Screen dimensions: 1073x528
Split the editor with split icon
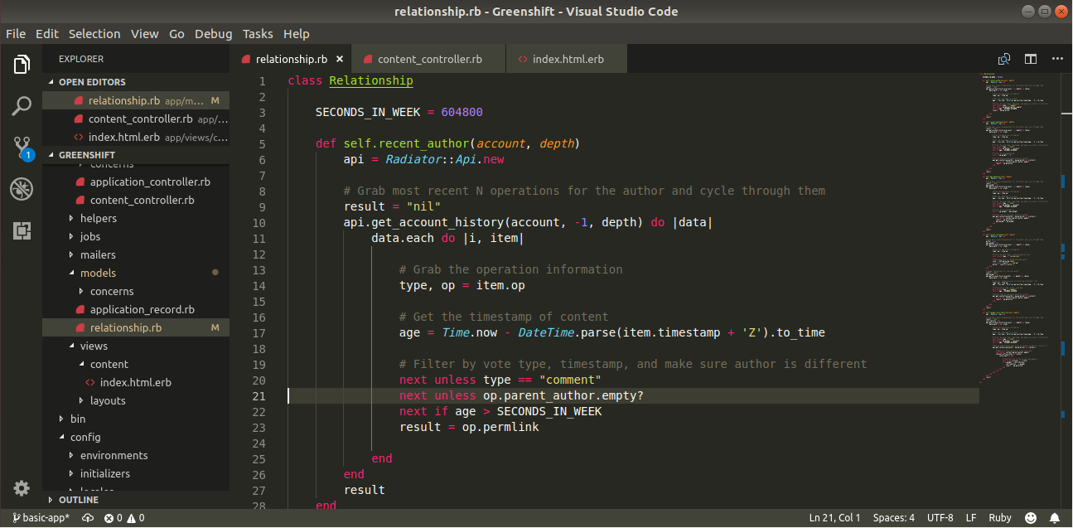pyautogui.click(x=1031, y=59)
